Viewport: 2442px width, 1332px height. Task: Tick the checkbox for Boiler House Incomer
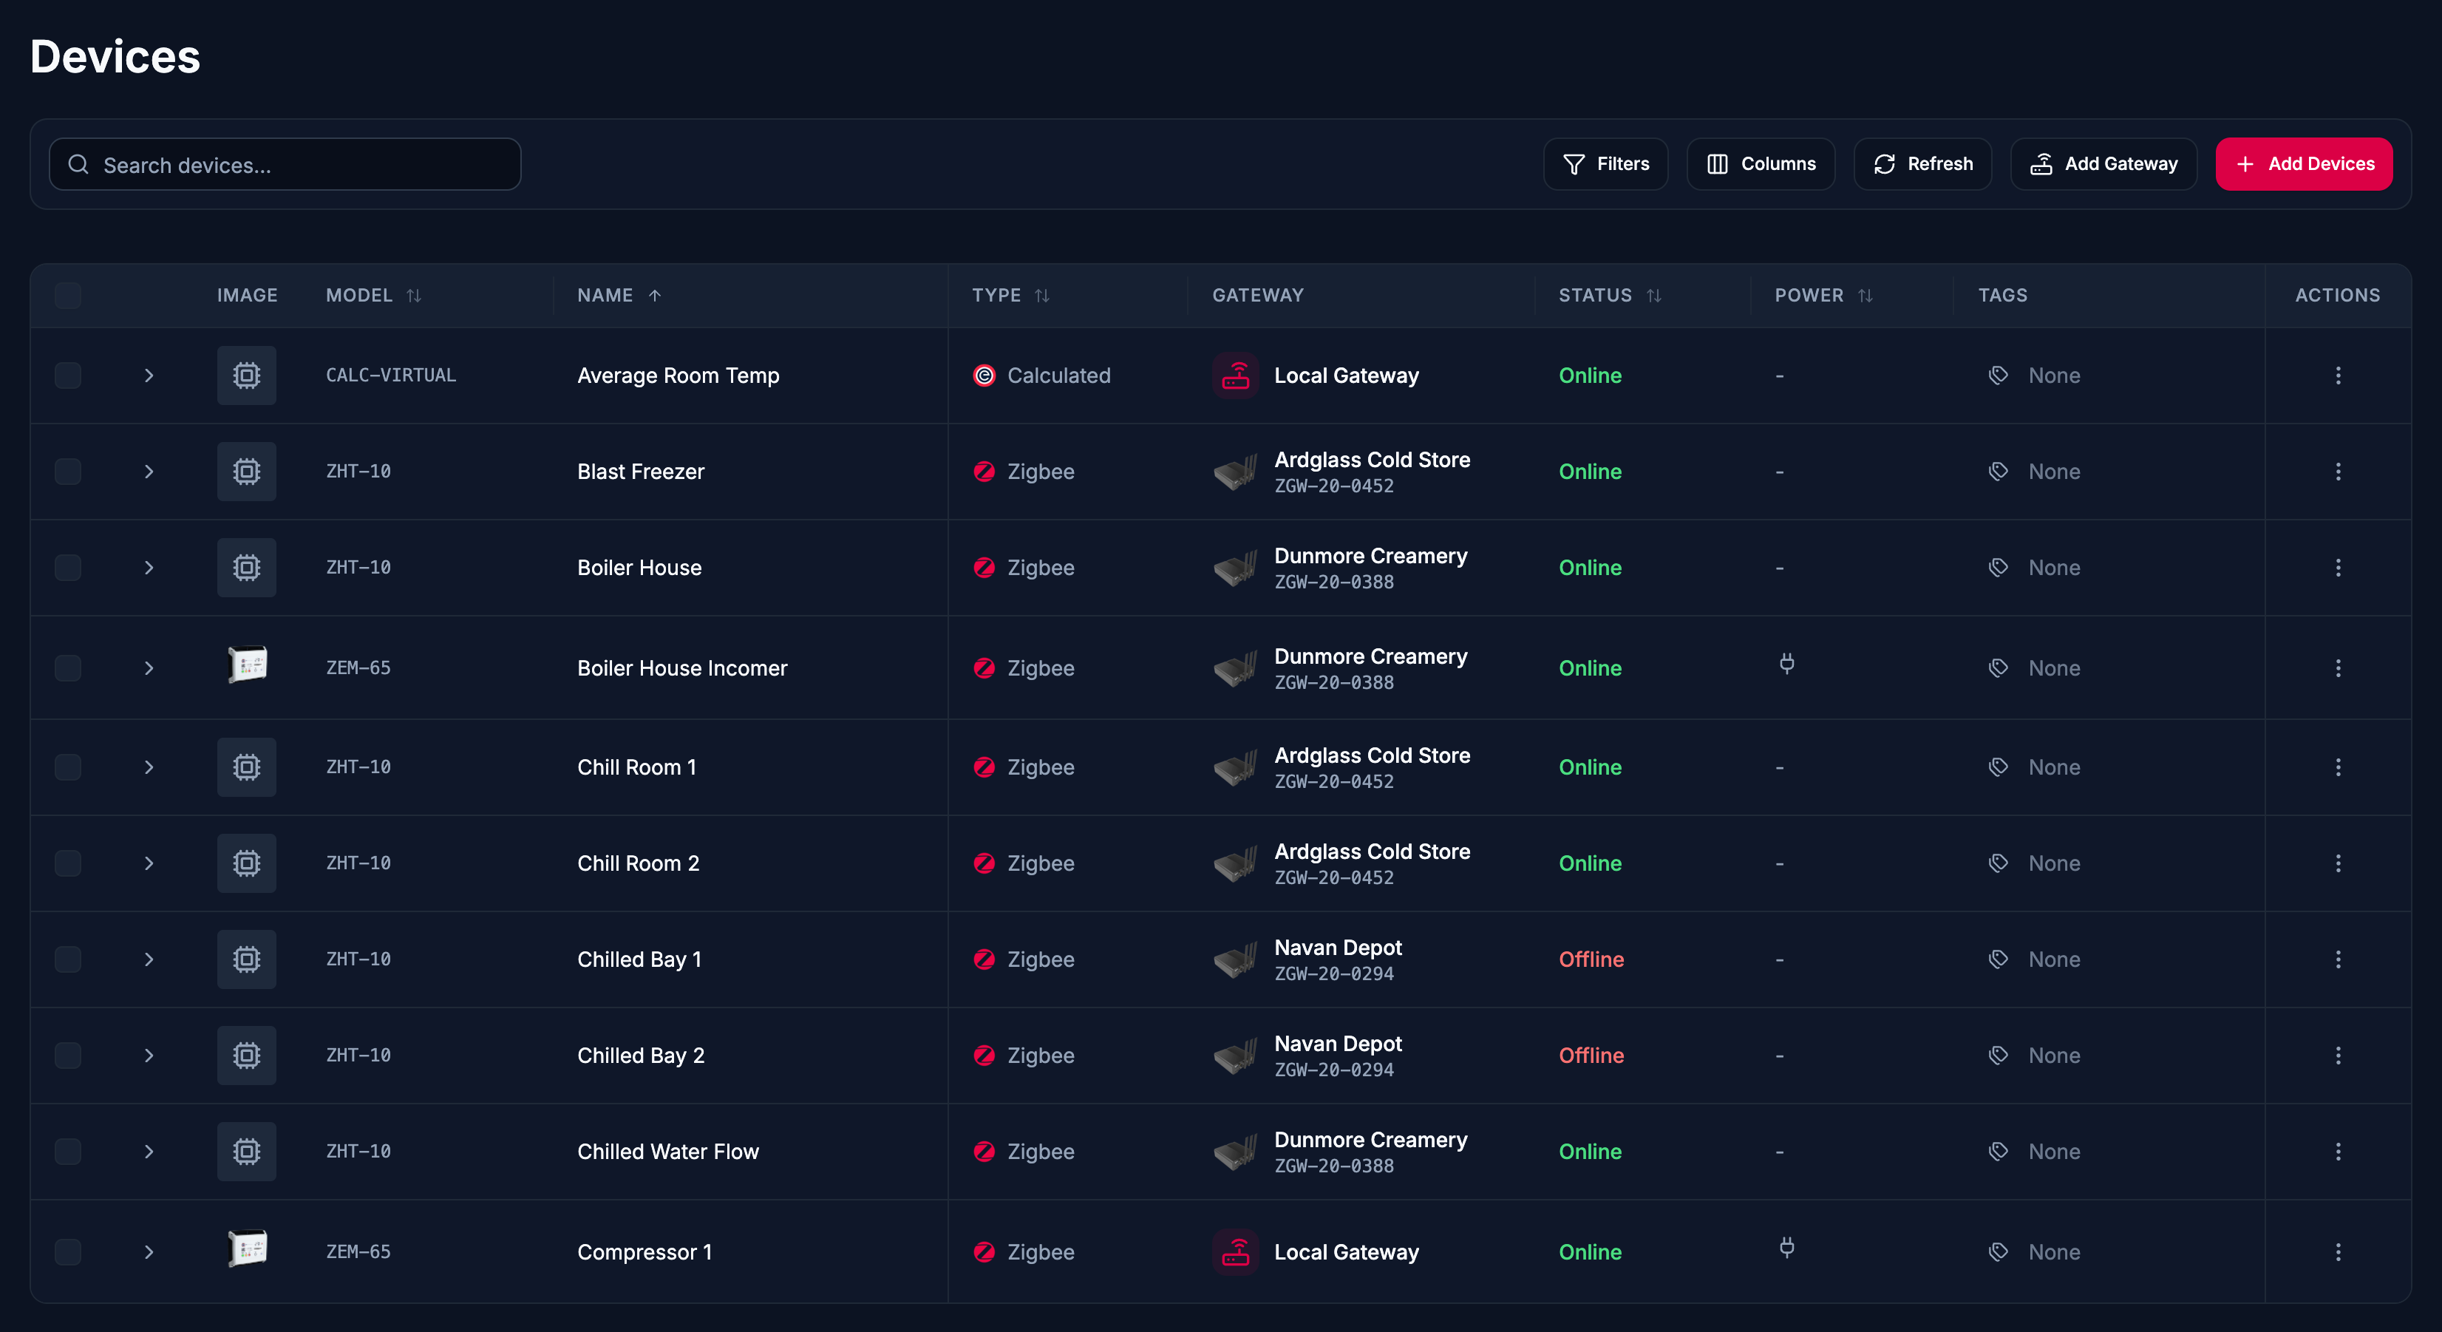[67, 667]
